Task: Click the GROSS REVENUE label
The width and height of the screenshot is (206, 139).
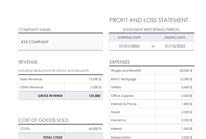Action: [x=50, y=96]
